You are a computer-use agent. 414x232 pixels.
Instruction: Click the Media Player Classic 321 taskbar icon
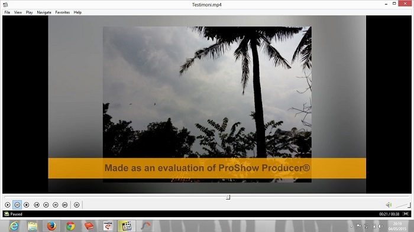pos(127,226)
